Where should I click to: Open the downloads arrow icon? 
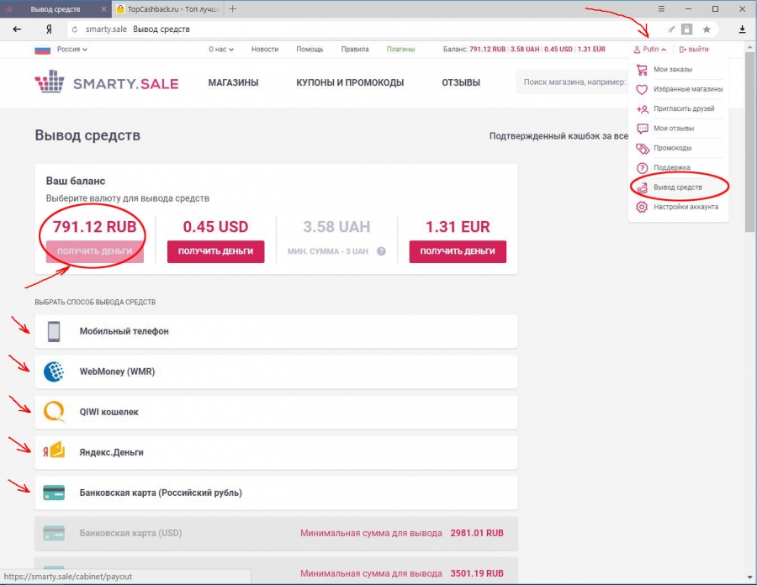coord(742,29)
